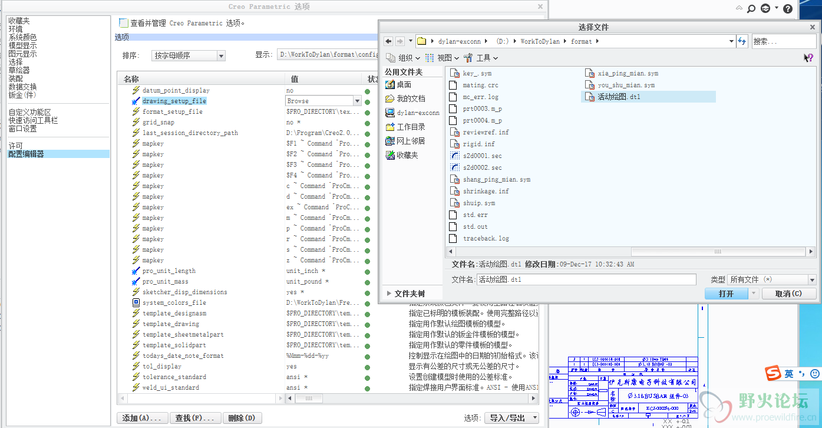Go back in the file dialog
This screenshot has width=822, height=428.
(x=389, y=41)
